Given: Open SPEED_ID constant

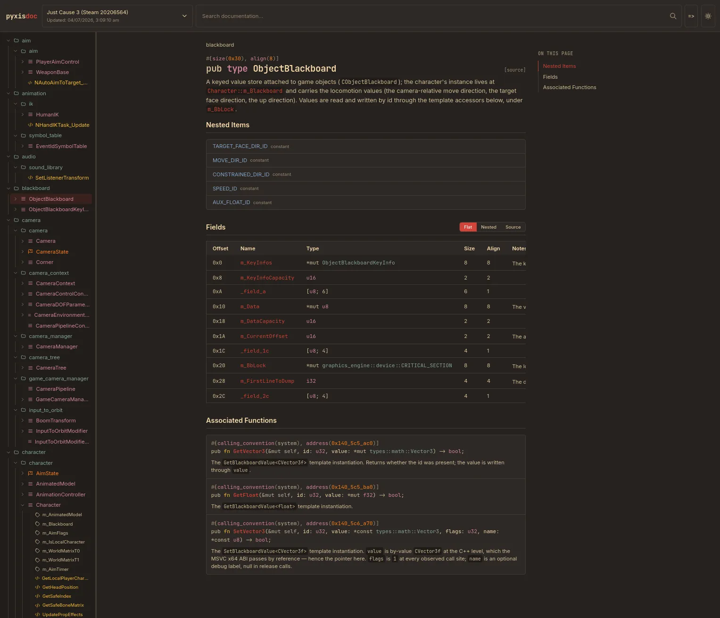Looking at the screenshot, I should (225, 189).
